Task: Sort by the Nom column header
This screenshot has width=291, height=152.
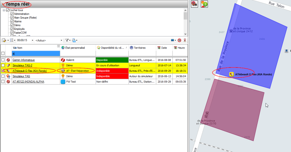Action: 20,48
